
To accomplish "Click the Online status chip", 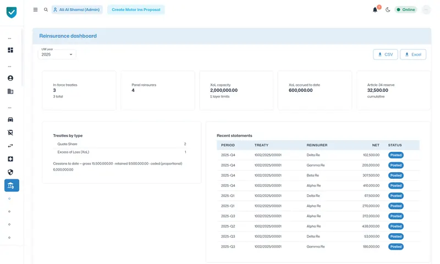I will tap(406, 9).
